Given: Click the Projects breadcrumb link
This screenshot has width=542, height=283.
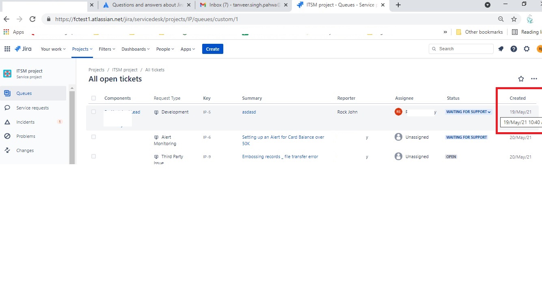Looking at the screenshot, I should [x=97, y=70].
